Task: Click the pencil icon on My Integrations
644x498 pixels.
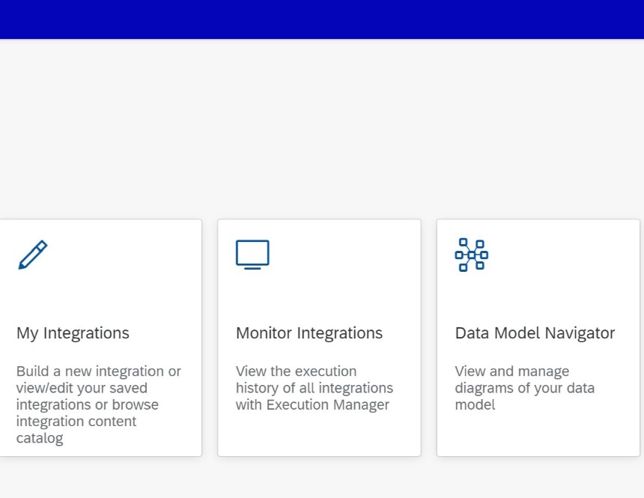Action: coord(33,255)
